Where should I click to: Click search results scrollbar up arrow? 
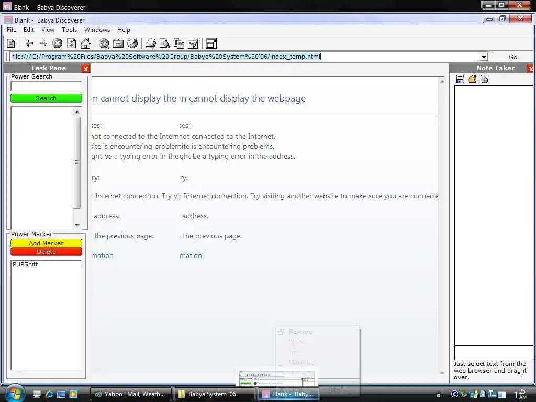[77, 112]
